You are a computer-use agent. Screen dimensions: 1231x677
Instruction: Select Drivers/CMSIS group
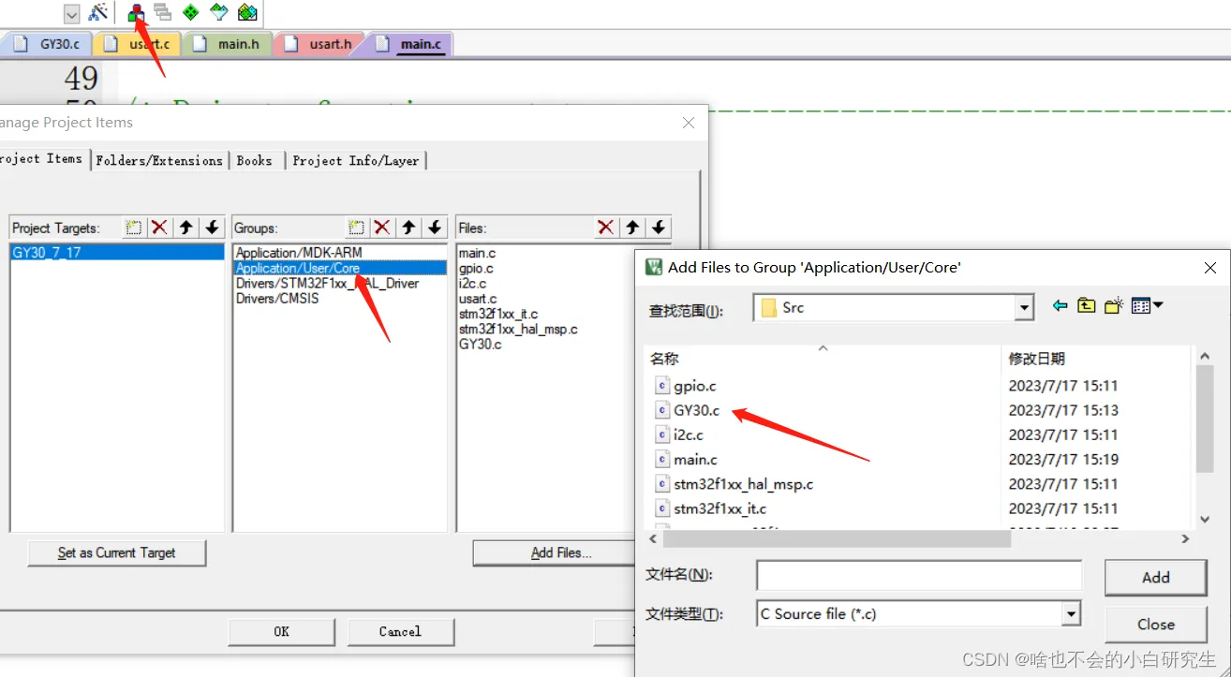pyautogui.click(x=277, y=299)
